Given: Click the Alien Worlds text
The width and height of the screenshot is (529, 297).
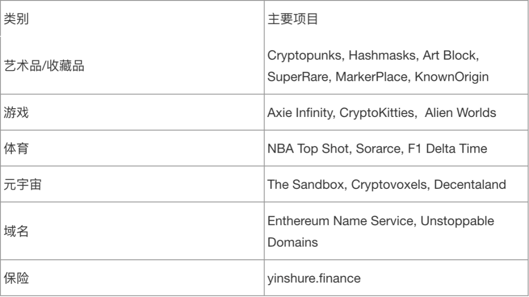Looking at the screenshot, I should [460, 113].
